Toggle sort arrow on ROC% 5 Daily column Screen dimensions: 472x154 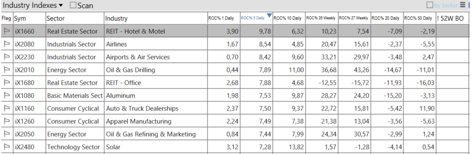tap(269, 16)
